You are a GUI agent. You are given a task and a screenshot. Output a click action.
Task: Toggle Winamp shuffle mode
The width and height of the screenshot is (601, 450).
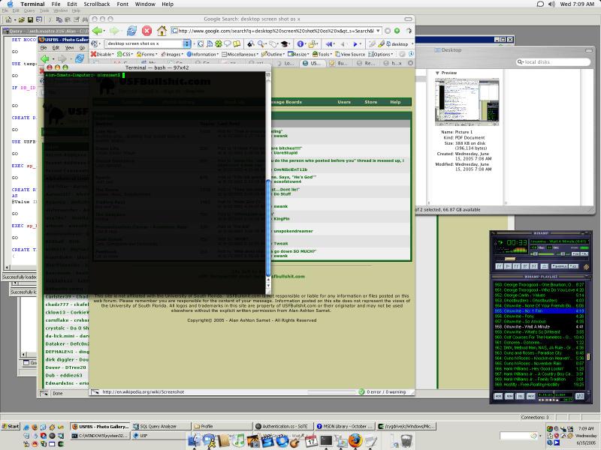click(x=559, y=266)
